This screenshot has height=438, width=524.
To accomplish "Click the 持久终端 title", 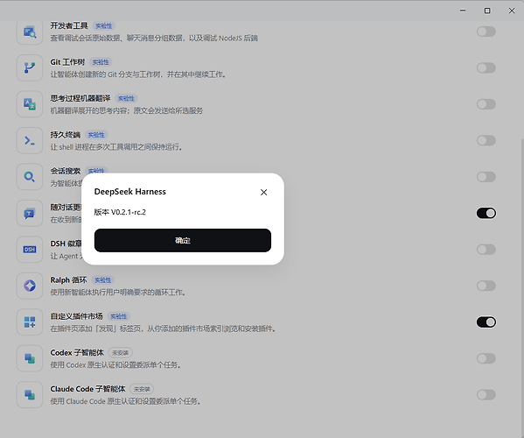I will (x=65, y=135).
